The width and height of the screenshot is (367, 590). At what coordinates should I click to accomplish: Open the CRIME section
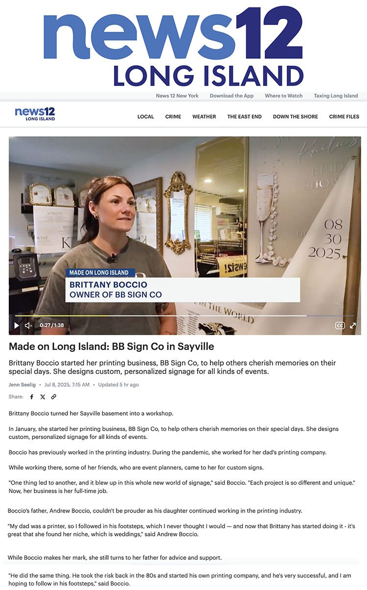click(173, 117)
